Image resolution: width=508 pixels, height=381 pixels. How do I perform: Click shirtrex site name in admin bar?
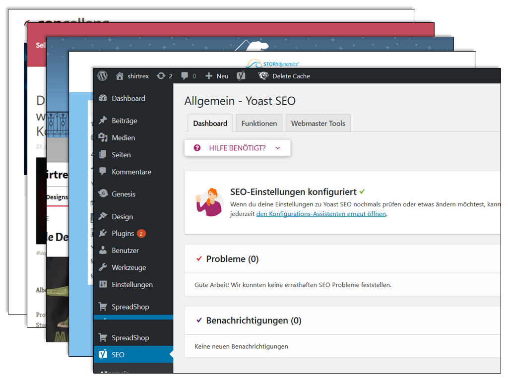[x=138, y=76]
